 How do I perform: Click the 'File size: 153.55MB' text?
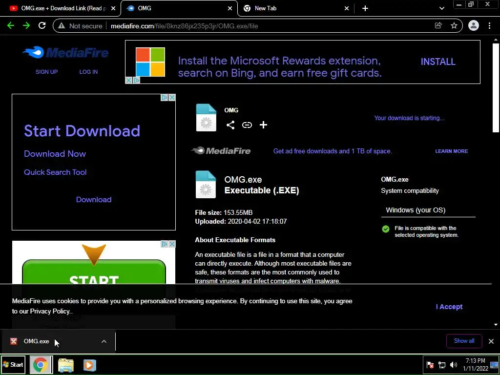coord(224,213)
